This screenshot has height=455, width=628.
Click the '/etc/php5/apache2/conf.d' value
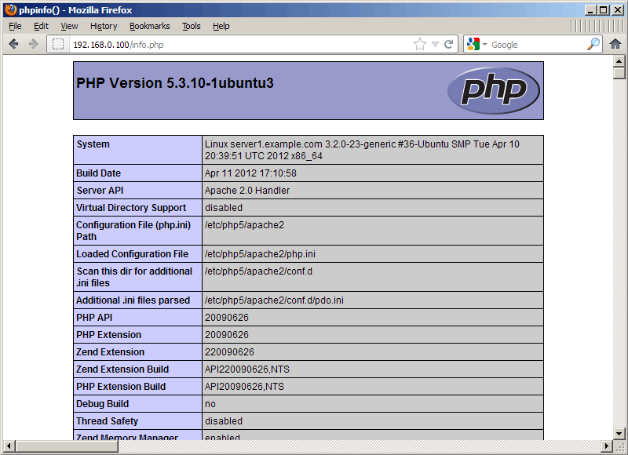[x=258, y=271]
